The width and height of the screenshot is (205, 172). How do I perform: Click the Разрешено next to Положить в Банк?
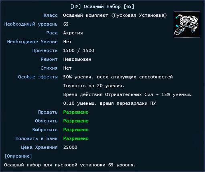[x=76, y=138]
